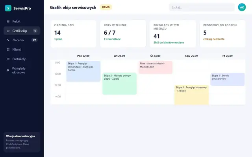
Task: Click 'czekają na klienta' text
Action: tap(214, 39)
